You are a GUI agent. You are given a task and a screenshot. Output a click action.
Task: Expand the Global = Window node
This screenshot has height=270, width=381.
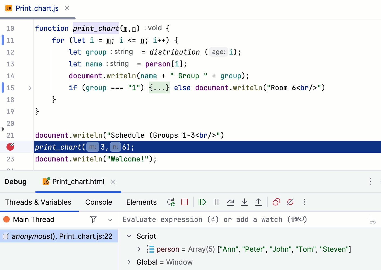[x=129, y=262]
